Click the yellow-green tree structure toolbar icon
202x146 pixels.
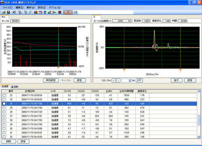54,12
